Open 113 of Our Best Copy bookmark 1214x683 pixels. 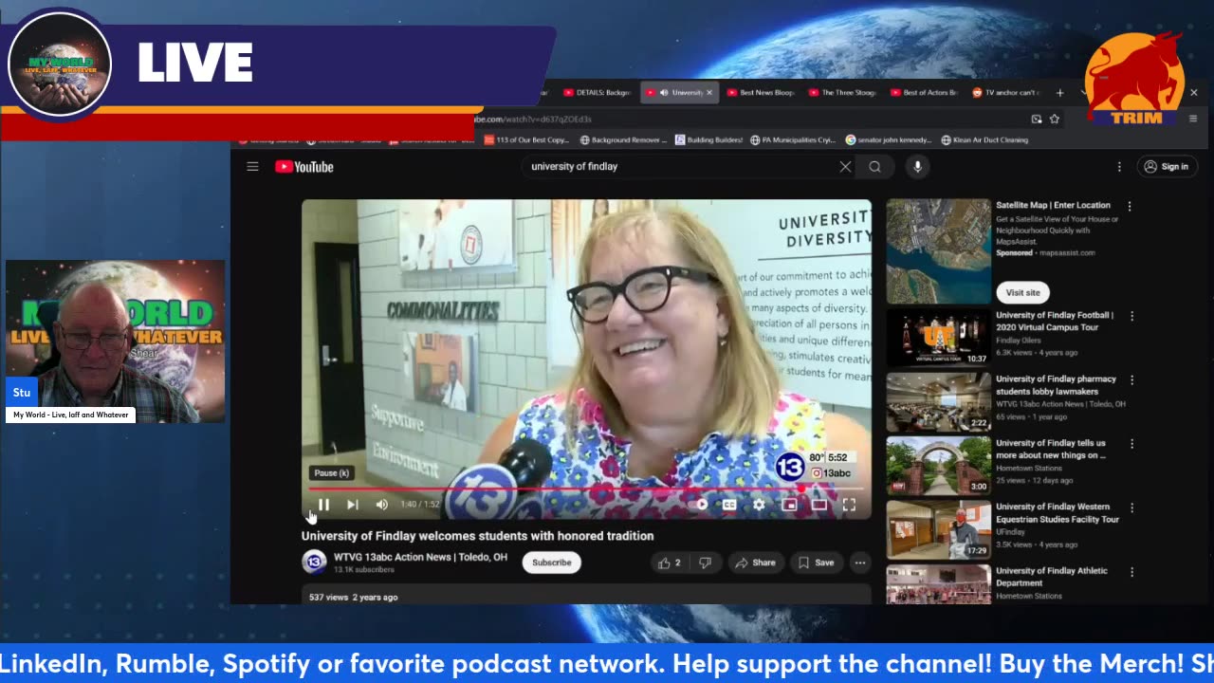pyautogui.click(x=526, y=140)
